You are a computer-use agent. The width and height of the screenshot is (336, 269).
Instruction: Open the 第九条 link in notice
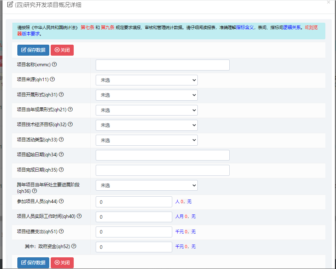click(x=108, y=27)
